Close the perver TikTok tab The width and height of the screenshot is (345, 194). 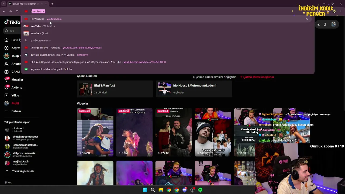46,4
